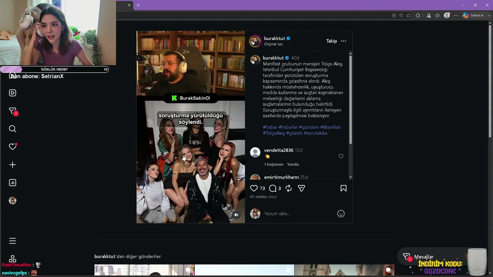Image resolution: width=493 pixels, height=277 pixels.
Task: Open Copilot with Sohbet et button
Action: 473,15
